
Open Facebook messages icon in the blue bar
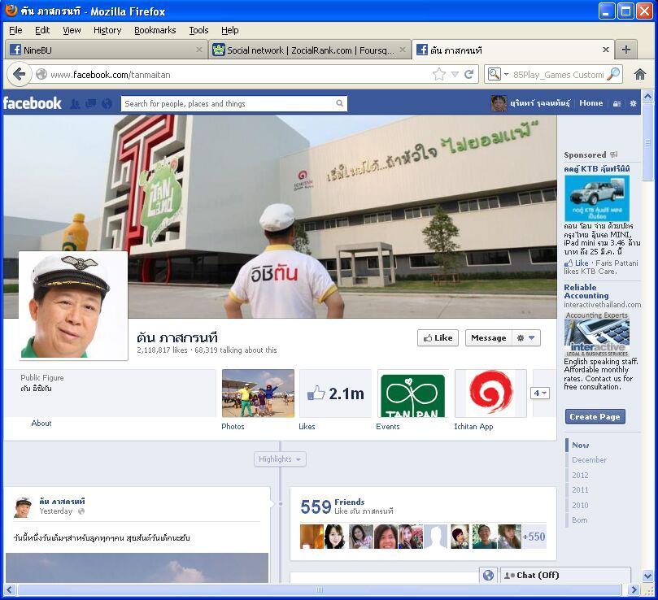pos(90,103)
